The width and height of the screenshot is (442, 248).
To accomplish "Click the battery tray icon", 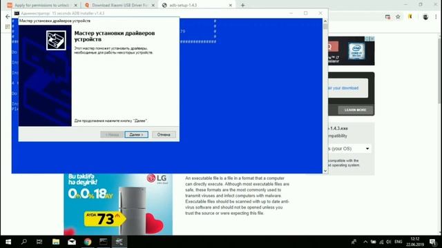I will point(373,242).
